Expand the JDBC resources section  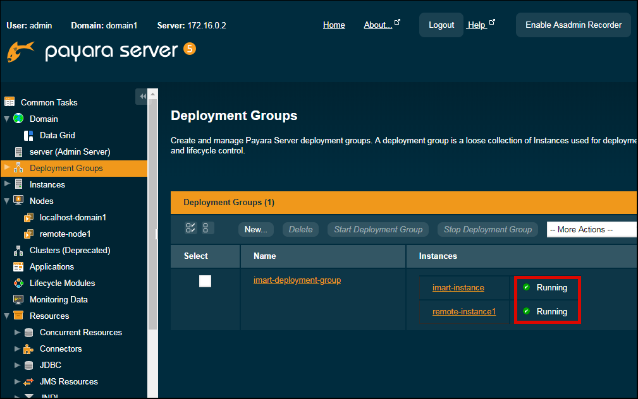[18, 365]
